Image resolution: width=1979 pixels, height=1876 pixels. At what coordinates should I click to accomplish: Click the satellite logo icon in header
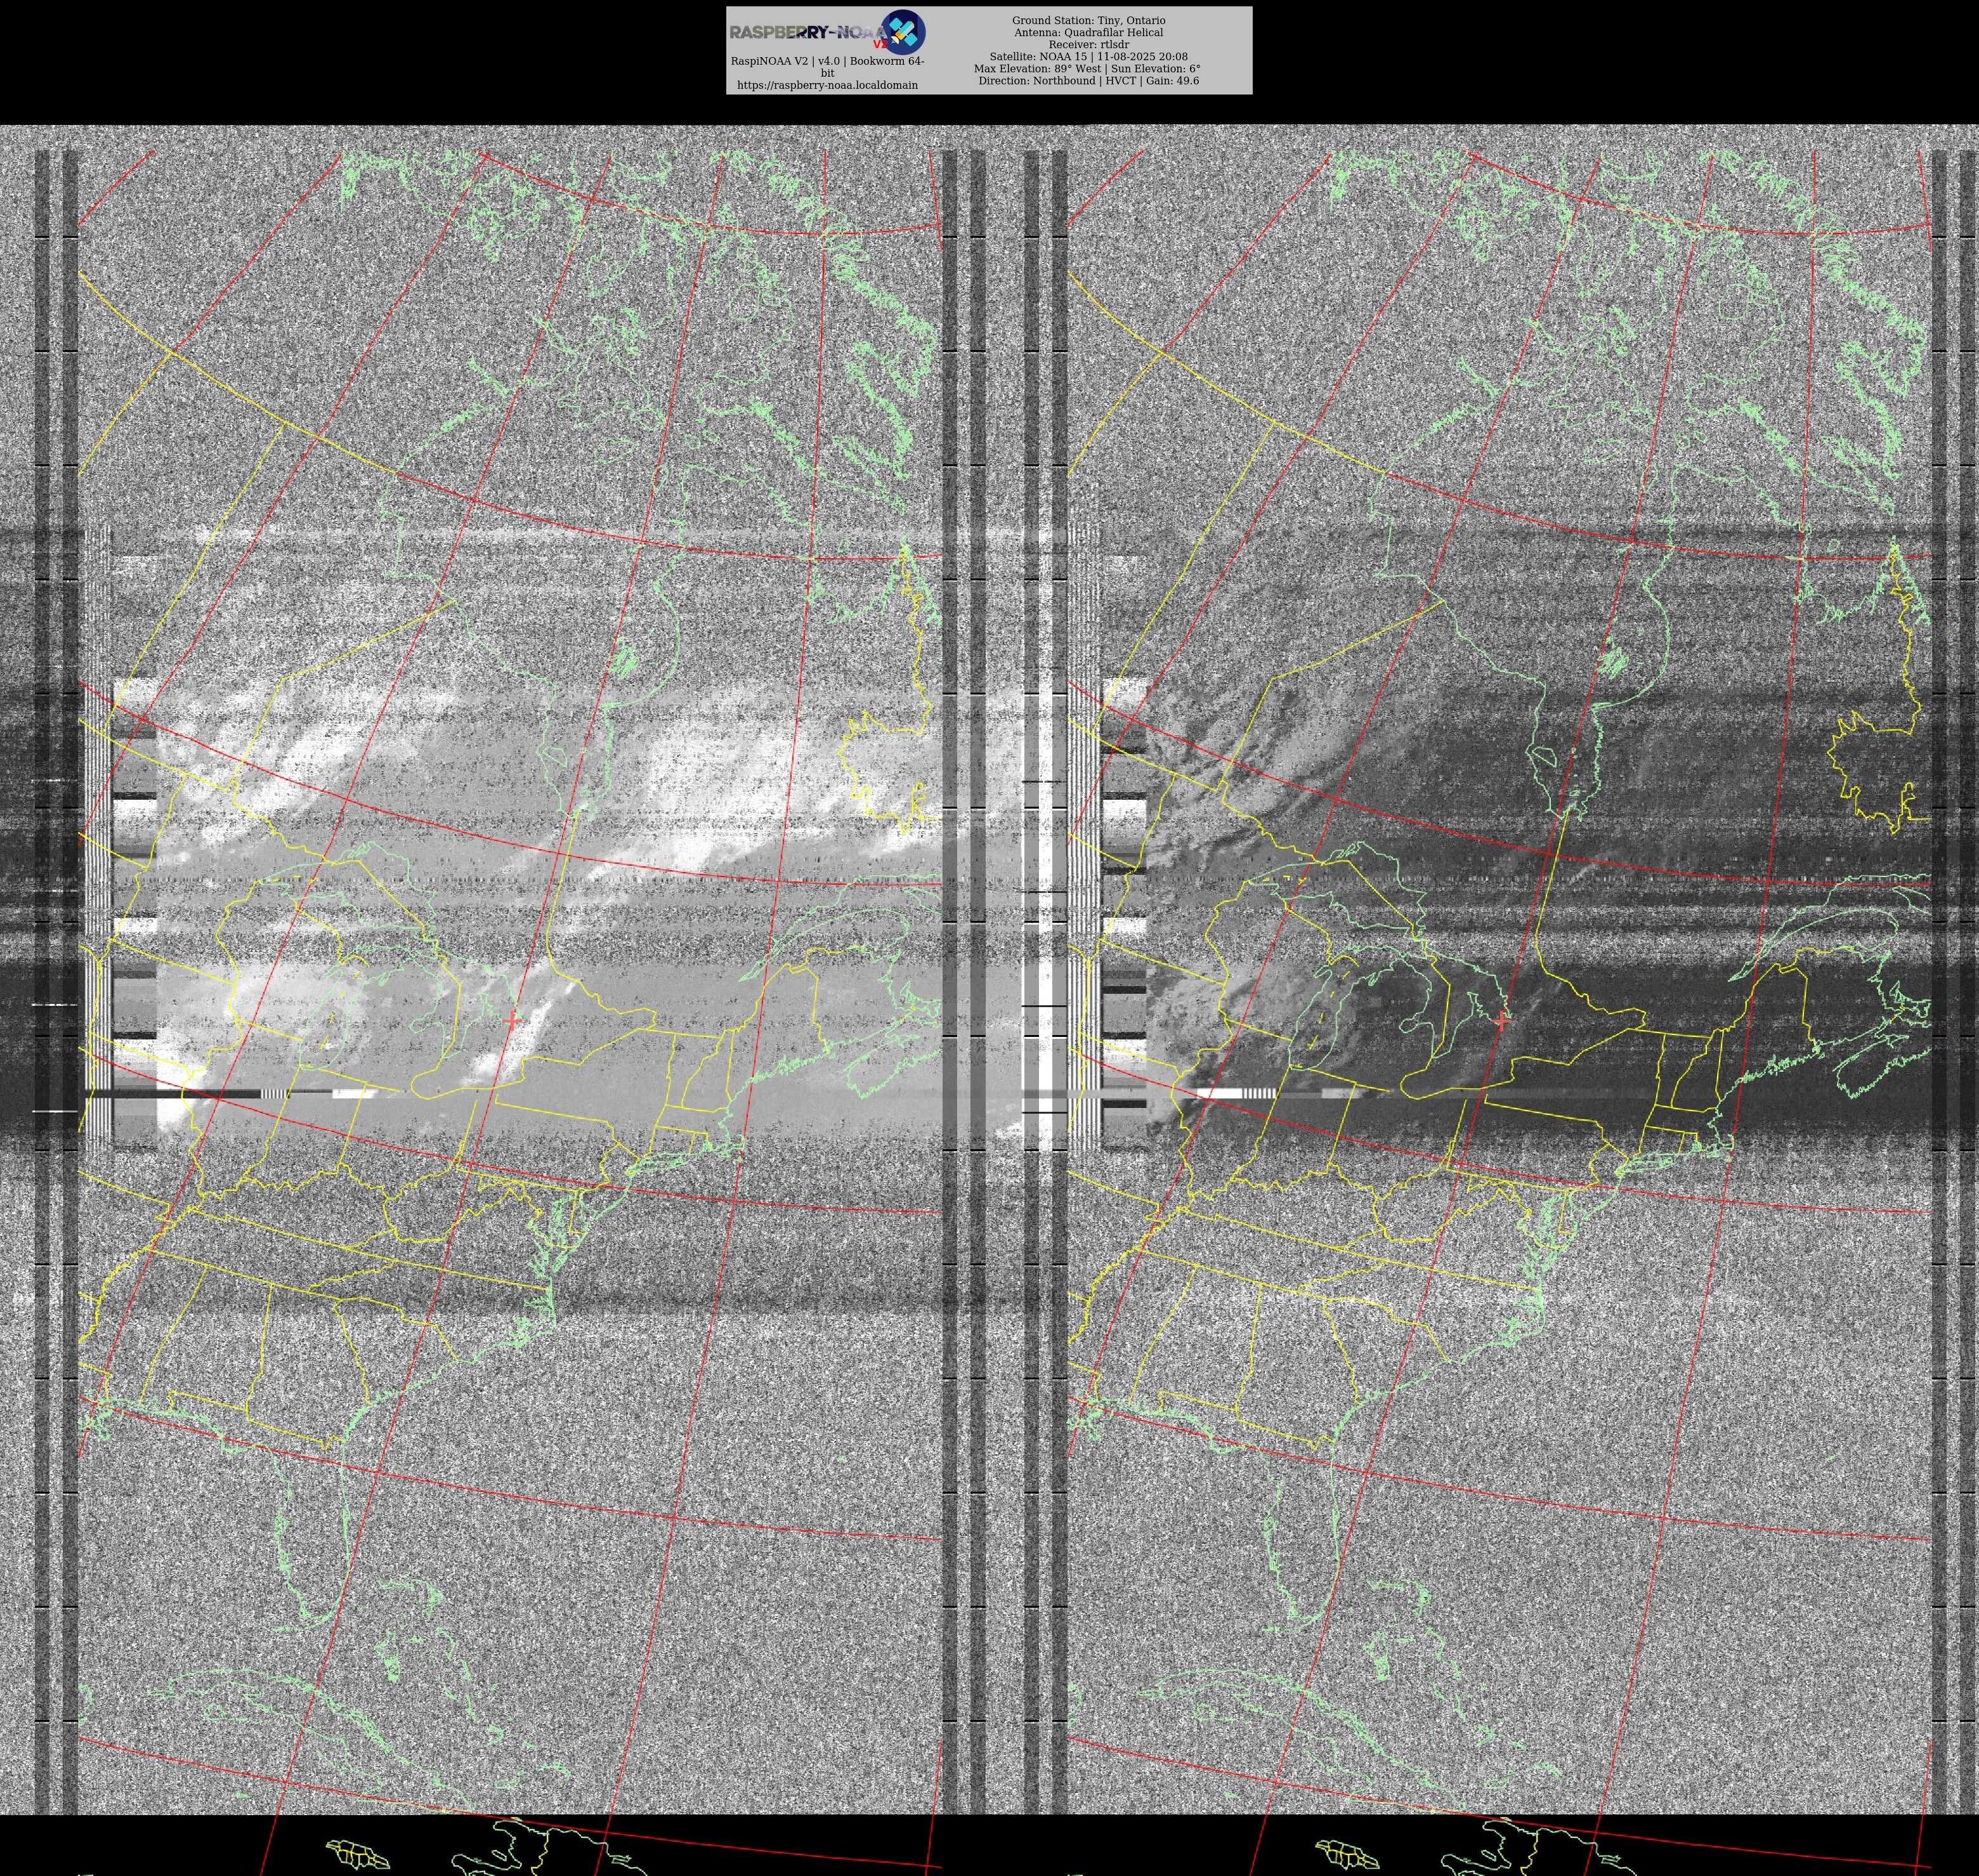(x=904, y=32)
